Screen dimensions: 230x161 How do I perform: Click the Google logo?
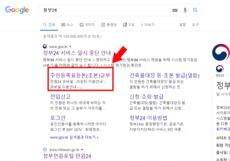[17, 10]
